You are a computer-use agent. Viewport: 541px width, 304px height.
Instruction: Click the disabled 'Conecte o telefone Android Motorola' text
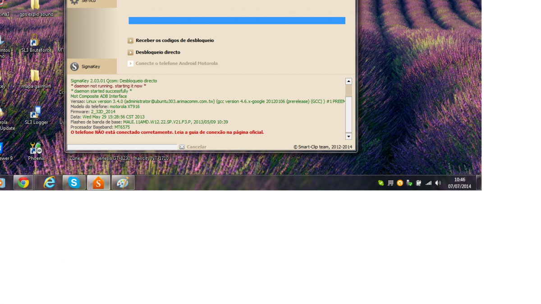(x=177, y=64)
